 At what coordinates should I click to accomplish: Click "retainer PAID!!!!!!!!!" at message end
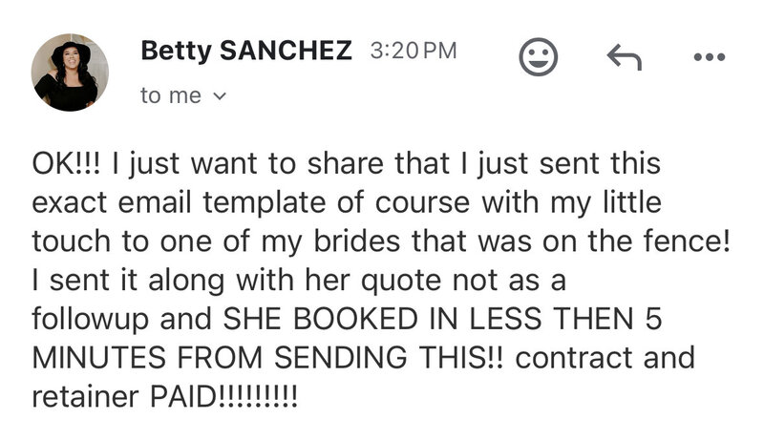[x=164, y=397]
